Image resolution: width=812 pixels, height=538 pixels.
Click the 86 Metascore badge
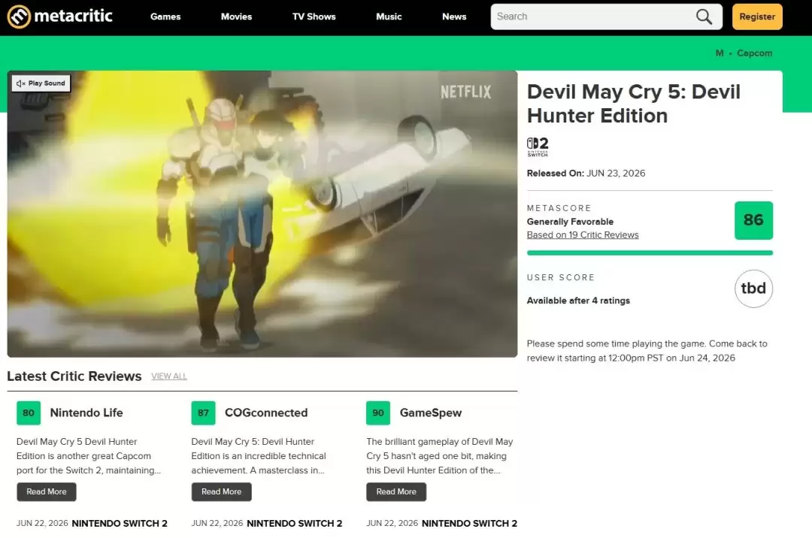point(753,220)
